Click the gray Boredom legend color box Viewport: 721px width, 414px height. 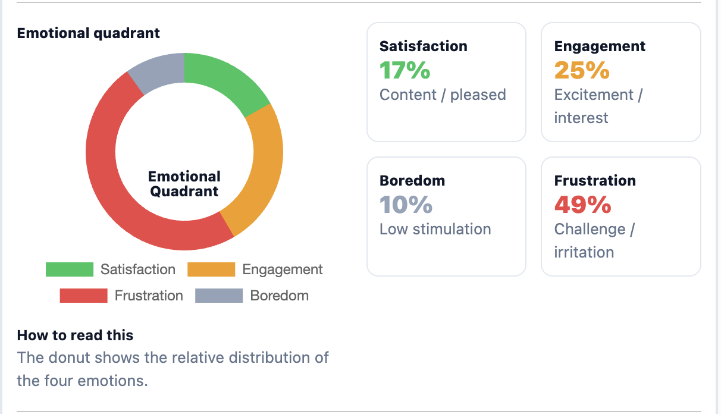[x=219, y=296]
